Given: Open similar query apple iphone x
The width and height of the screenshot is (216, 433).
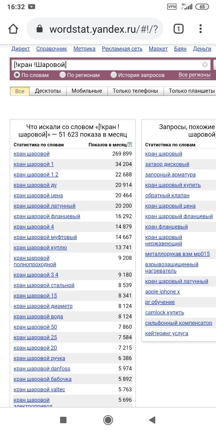Looking at the screenshot, I should [x=162, y=292].
